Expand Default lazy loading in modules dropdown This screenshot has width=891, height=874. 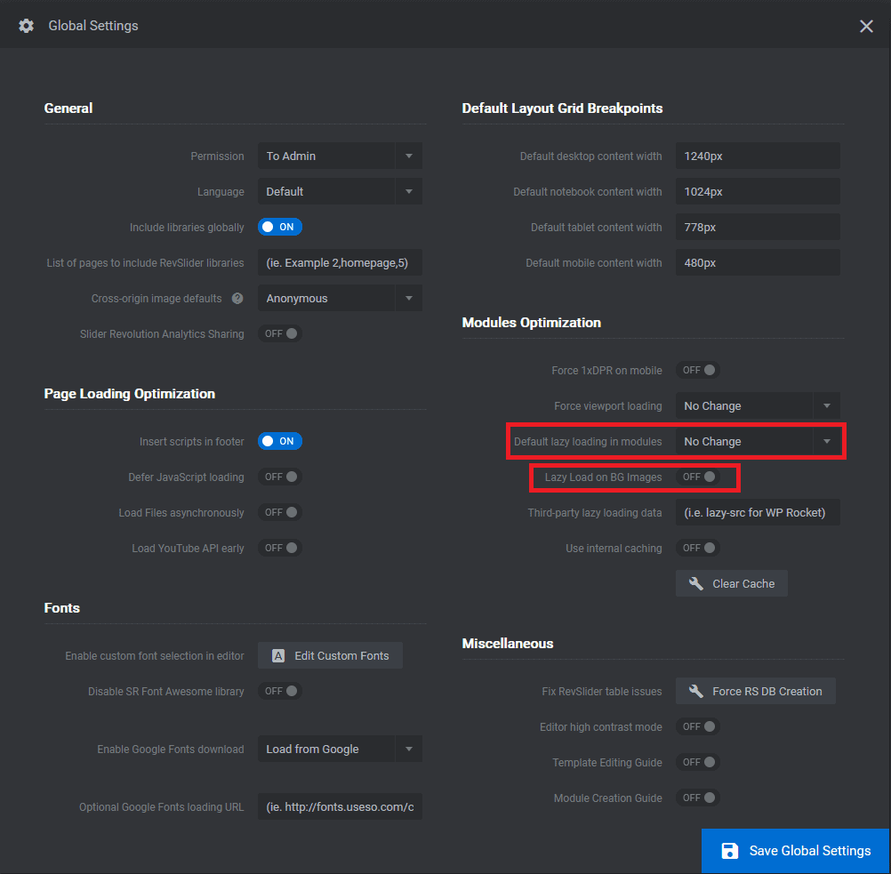(x=758, y=442)
